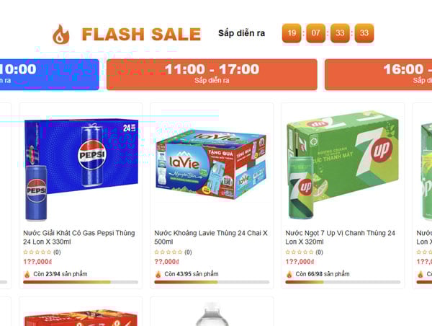432x326 pixels.
Task: Click the hours box of countdown timer
Action: pyautogui.click(x=292, y=33)
